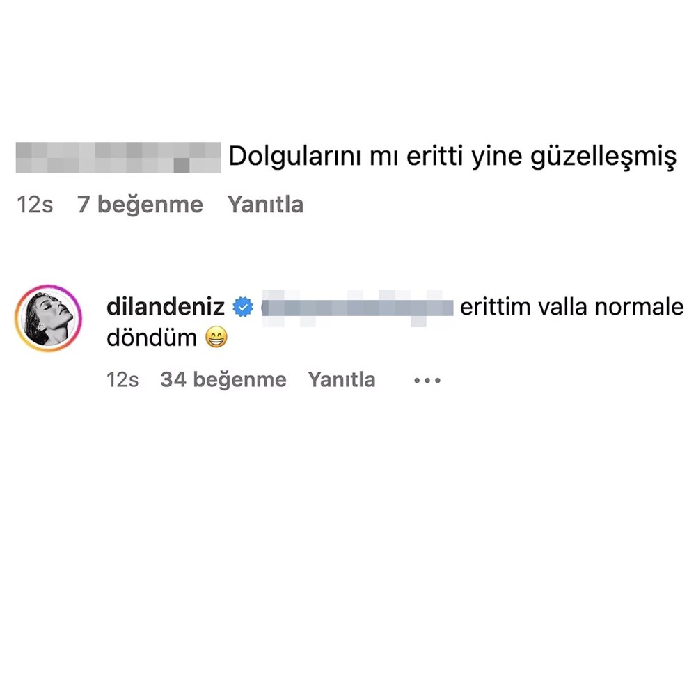Click the 12s timestamp under dilandeniz's reply
This screenshot has height=696, width=696.
(122, 381)
